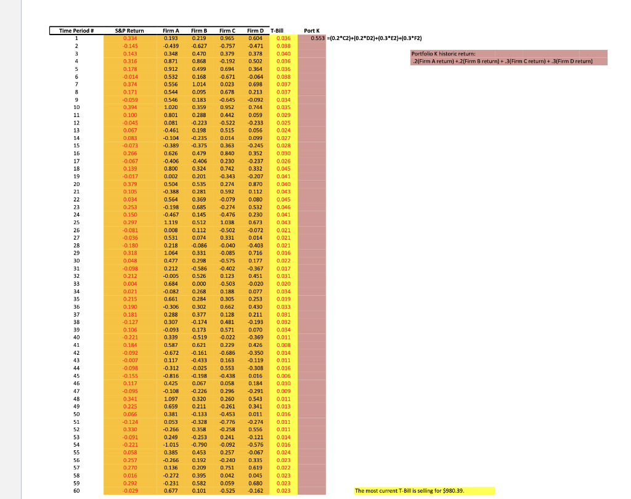Select Firm A value 1.097 in period 48
The image size is (631, 499).
[x=171, y=399]
